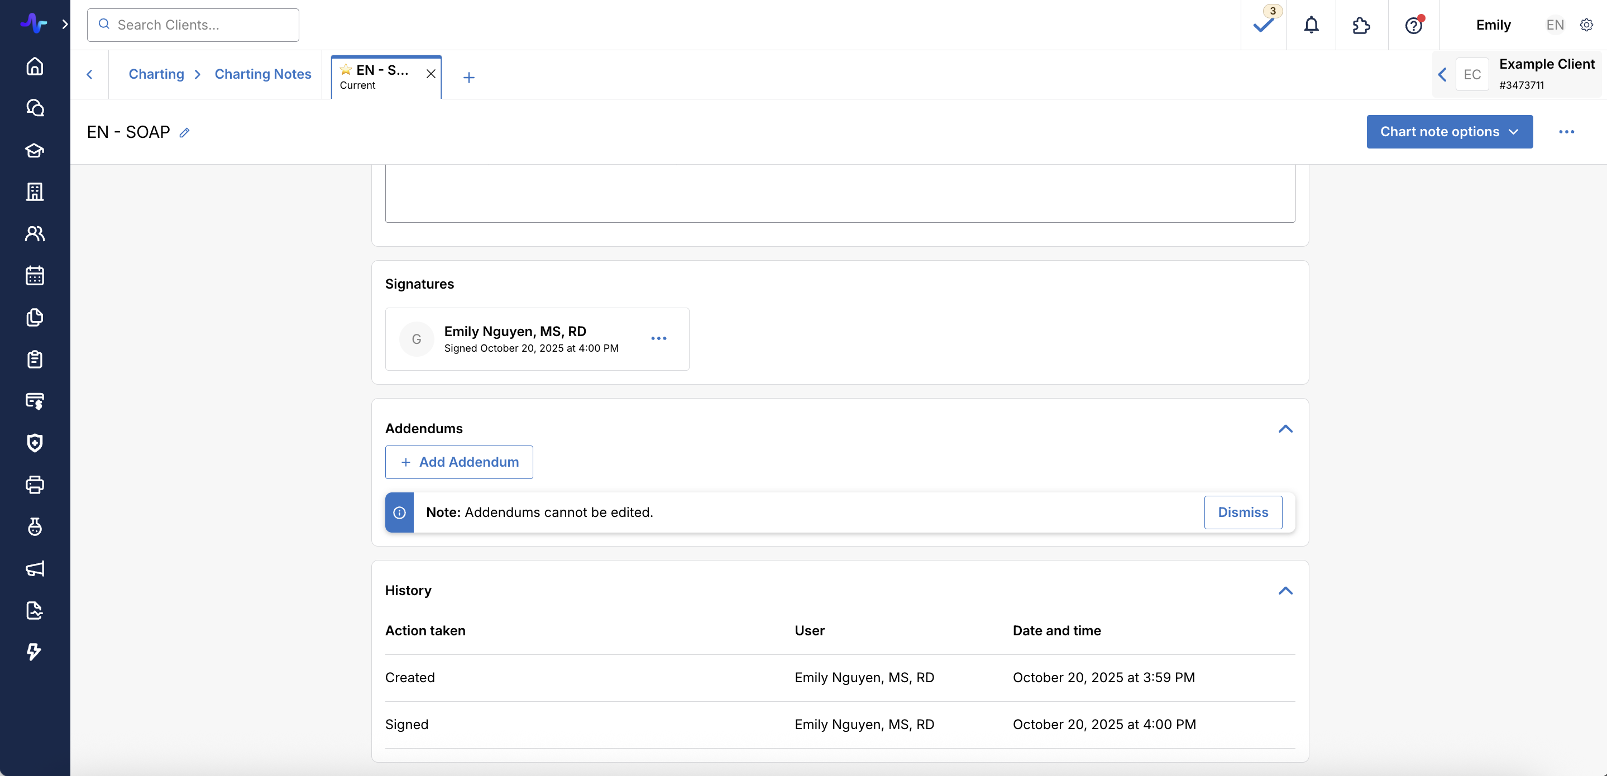Click the tasks checkmark icon with badge

click(1263, 25)
